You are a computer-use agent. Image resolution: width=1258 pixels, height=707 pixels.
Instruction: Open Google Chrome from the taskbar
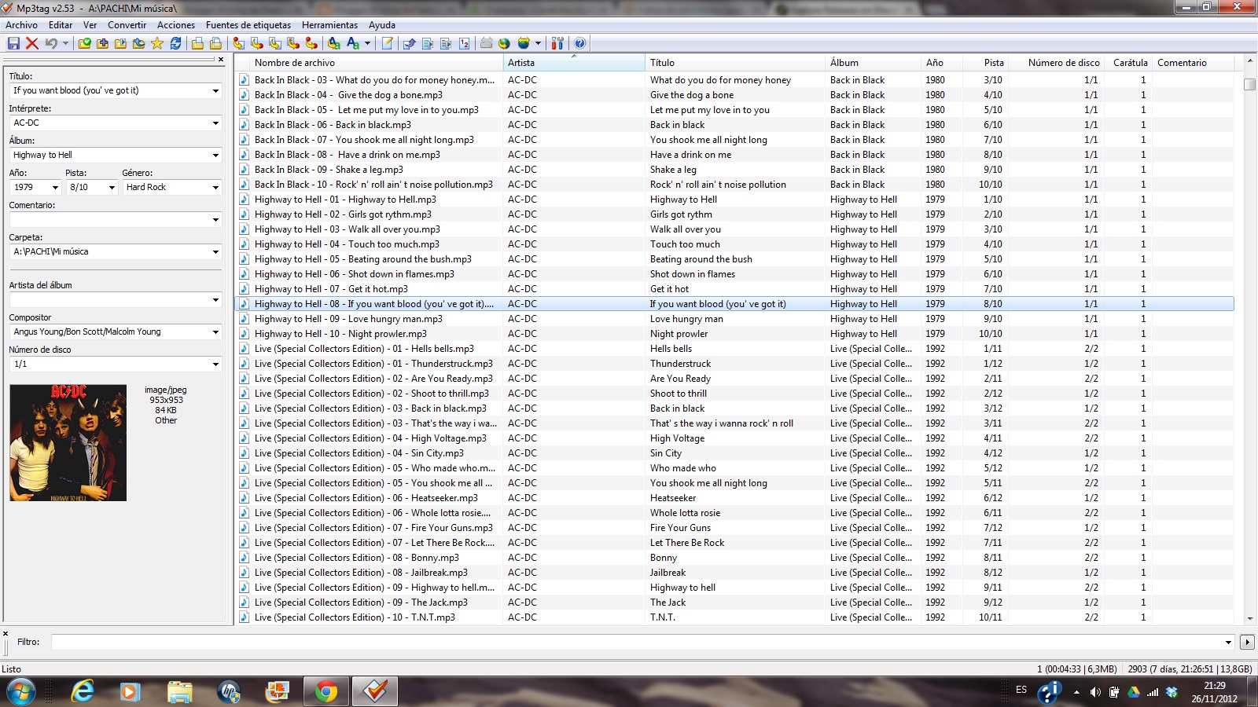coord(326,691)
